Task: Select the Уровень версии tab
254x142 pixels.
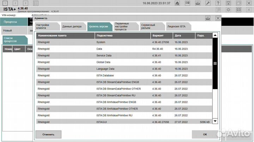Action: (x=100, y=26)
